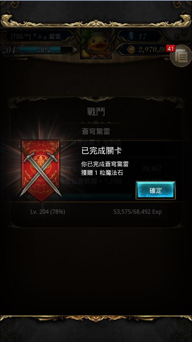Tap the 獲贈 1 粒魔法石 reward text
The image size is (192, 342).
102,173
